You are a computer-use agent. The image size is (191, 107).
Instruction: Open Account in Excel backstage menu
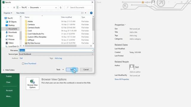point(9,90)
